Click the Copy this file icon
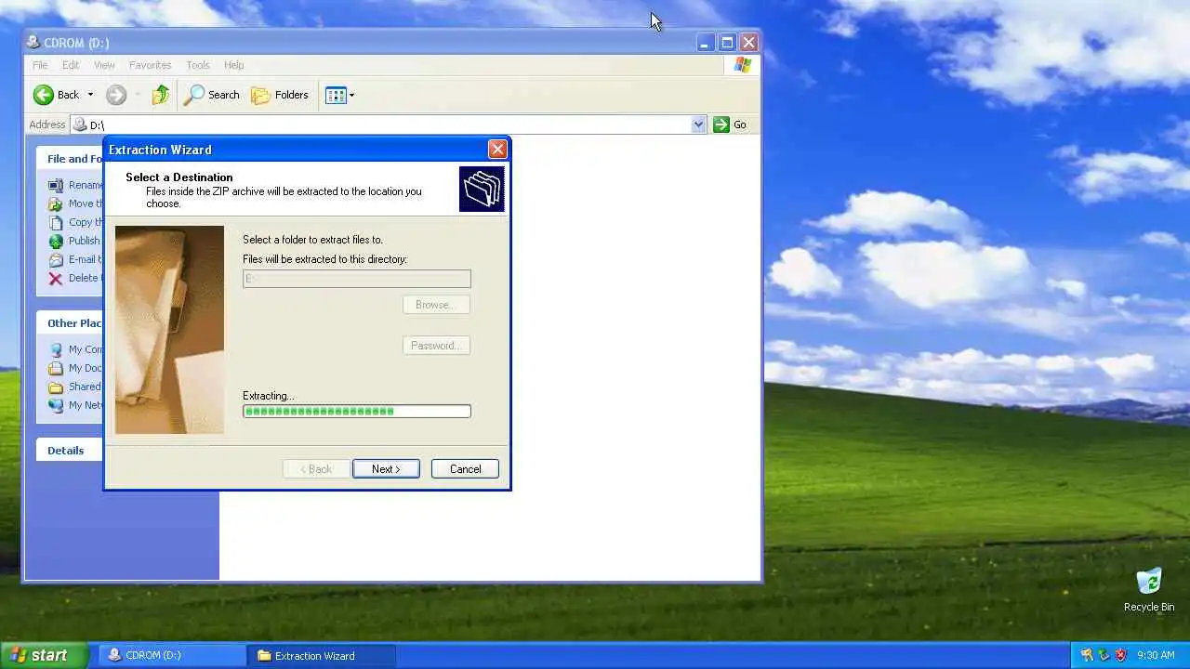The height and width of the screenshot is (669, 1190). (56, 222)
